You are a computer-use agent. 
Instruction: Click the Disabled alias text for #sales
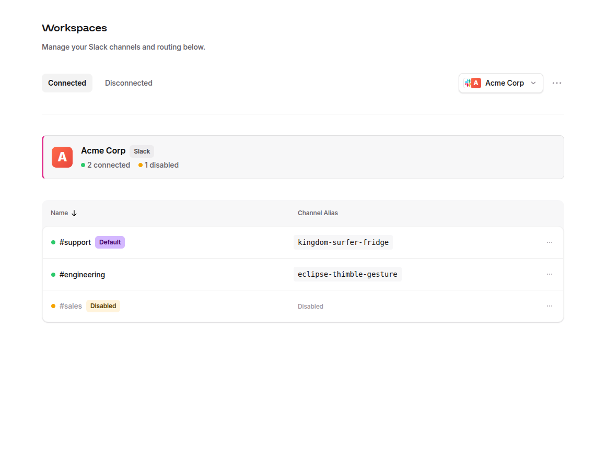click(x=310, y=306)
